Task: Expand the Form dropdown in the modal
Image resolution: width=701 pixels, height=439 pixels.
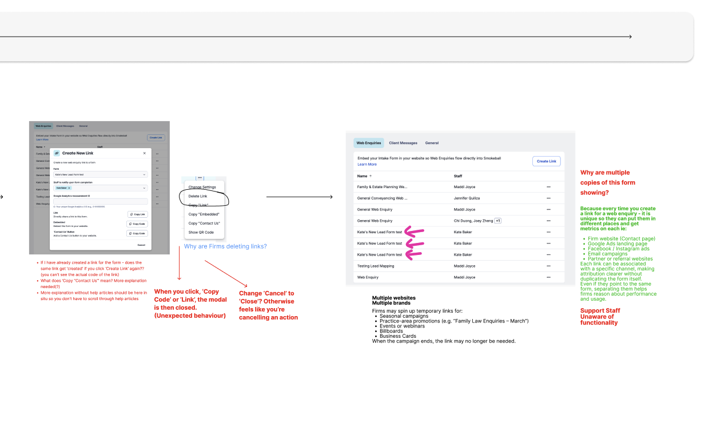Action: [100, 174]
